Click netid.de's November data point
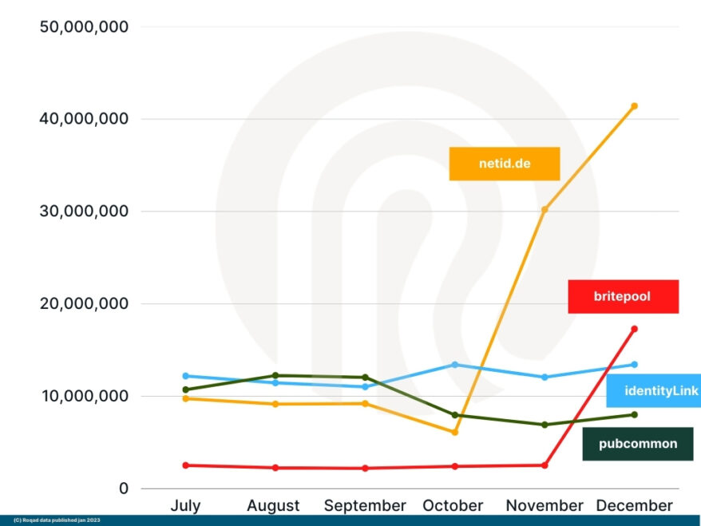This screenshot has height=526, width=701. tap(545, 210)
